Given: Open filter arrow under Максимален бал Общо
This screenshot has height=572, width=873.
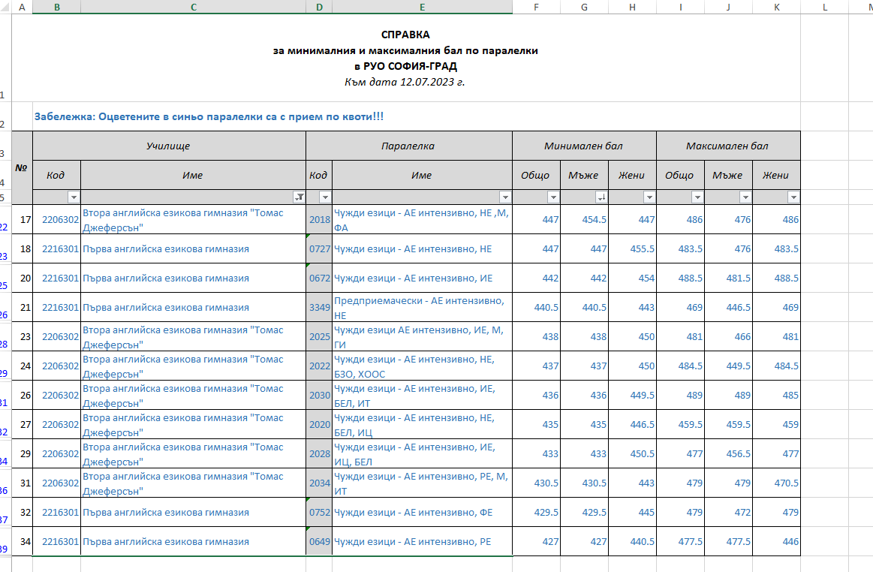Looking at the screenshot, I should (x=697, y=197).
